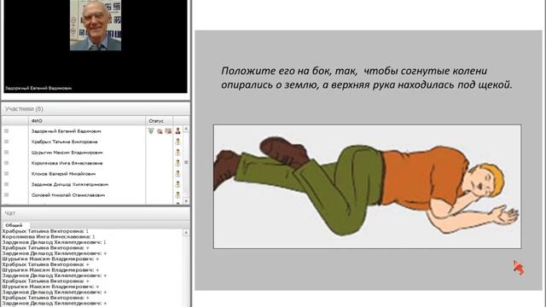This screenshot has height=307, width=546.
Task: Click user icon in Клюков Валерий Михайлович row
Action: (177, 174)
